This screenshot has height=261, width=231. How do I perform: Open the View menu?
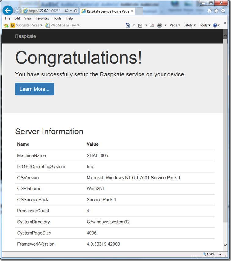click(x=28, y=18)
